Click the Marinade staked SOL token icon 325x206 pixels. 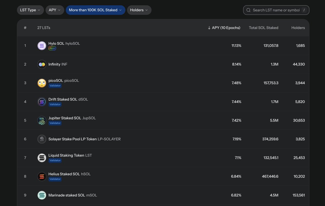(42, 195)
